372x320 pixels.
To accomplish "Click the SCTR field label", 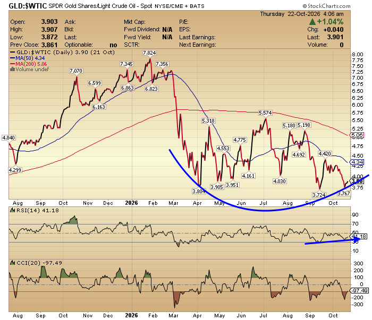I will pos(132,45).
